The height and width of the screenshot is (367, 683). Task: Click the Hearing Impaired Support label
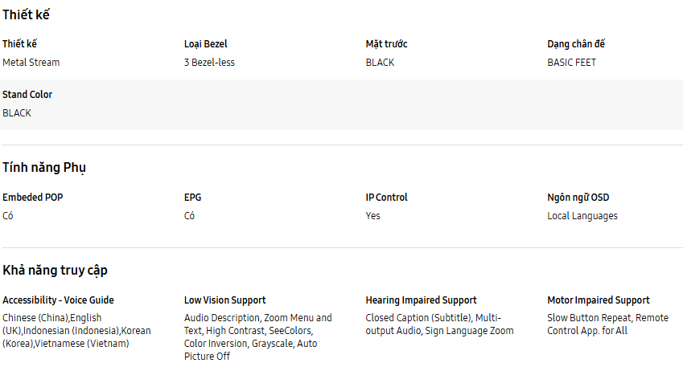(421, 300)
